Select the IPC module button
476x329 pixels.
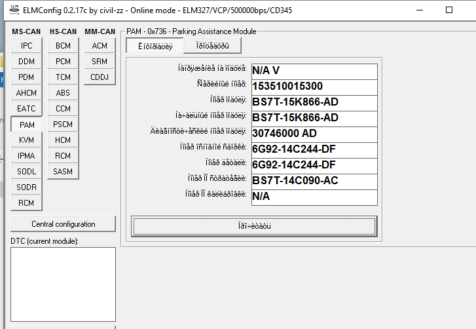(x=27, y=45)
